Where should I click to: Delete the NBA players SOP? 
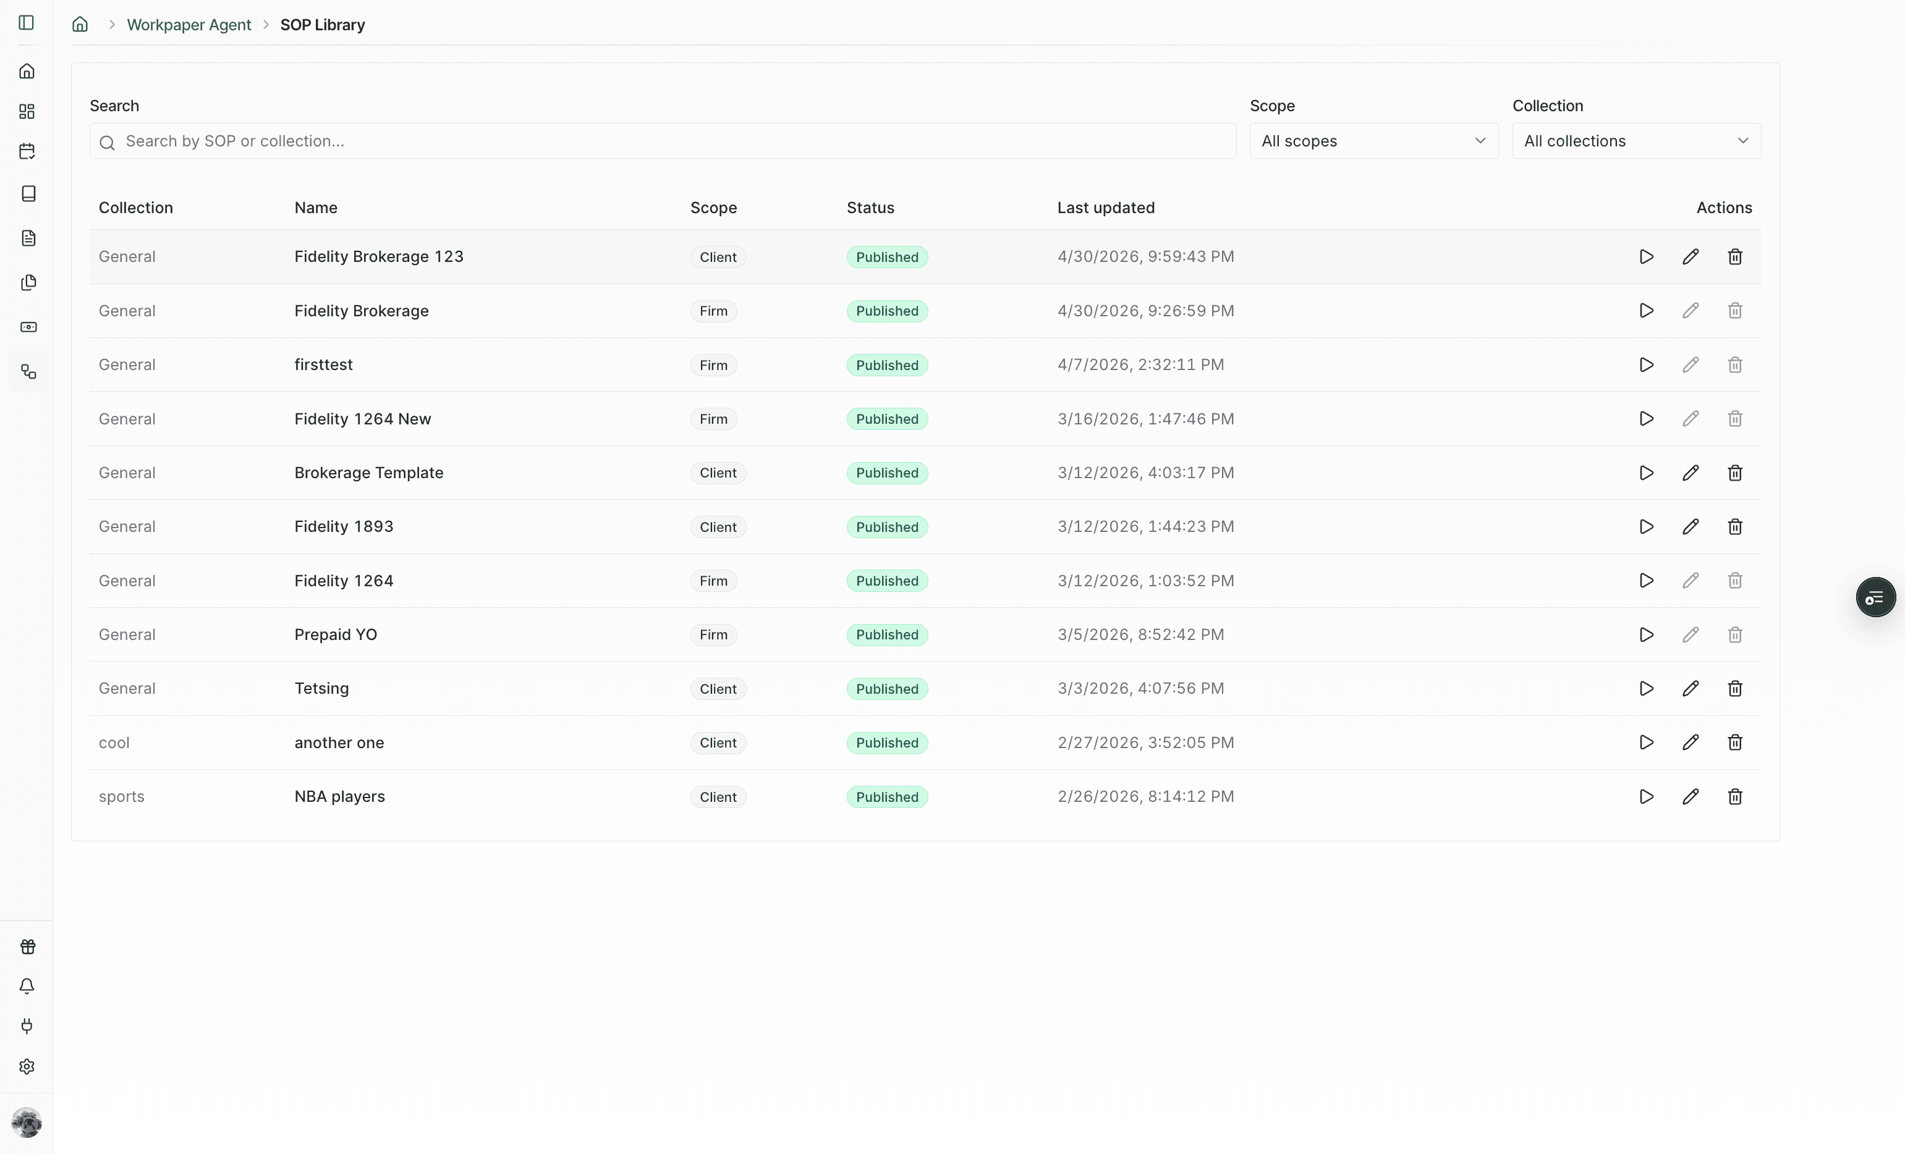tap(1735, 797)
